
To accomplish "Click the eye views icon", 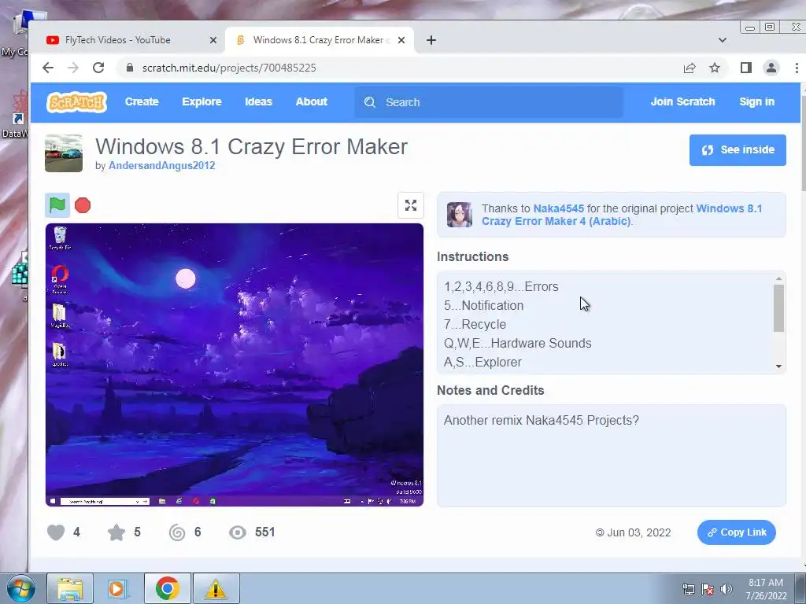I will pos(238,532).
